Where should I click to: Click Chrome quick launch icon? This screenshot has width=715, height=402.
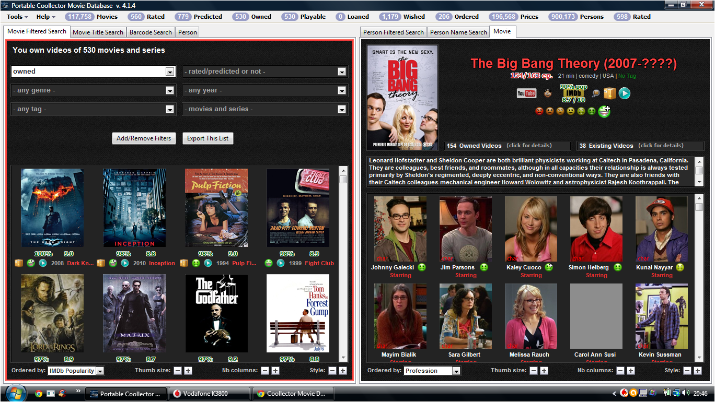pyautogui.click(x=39, y=394)
